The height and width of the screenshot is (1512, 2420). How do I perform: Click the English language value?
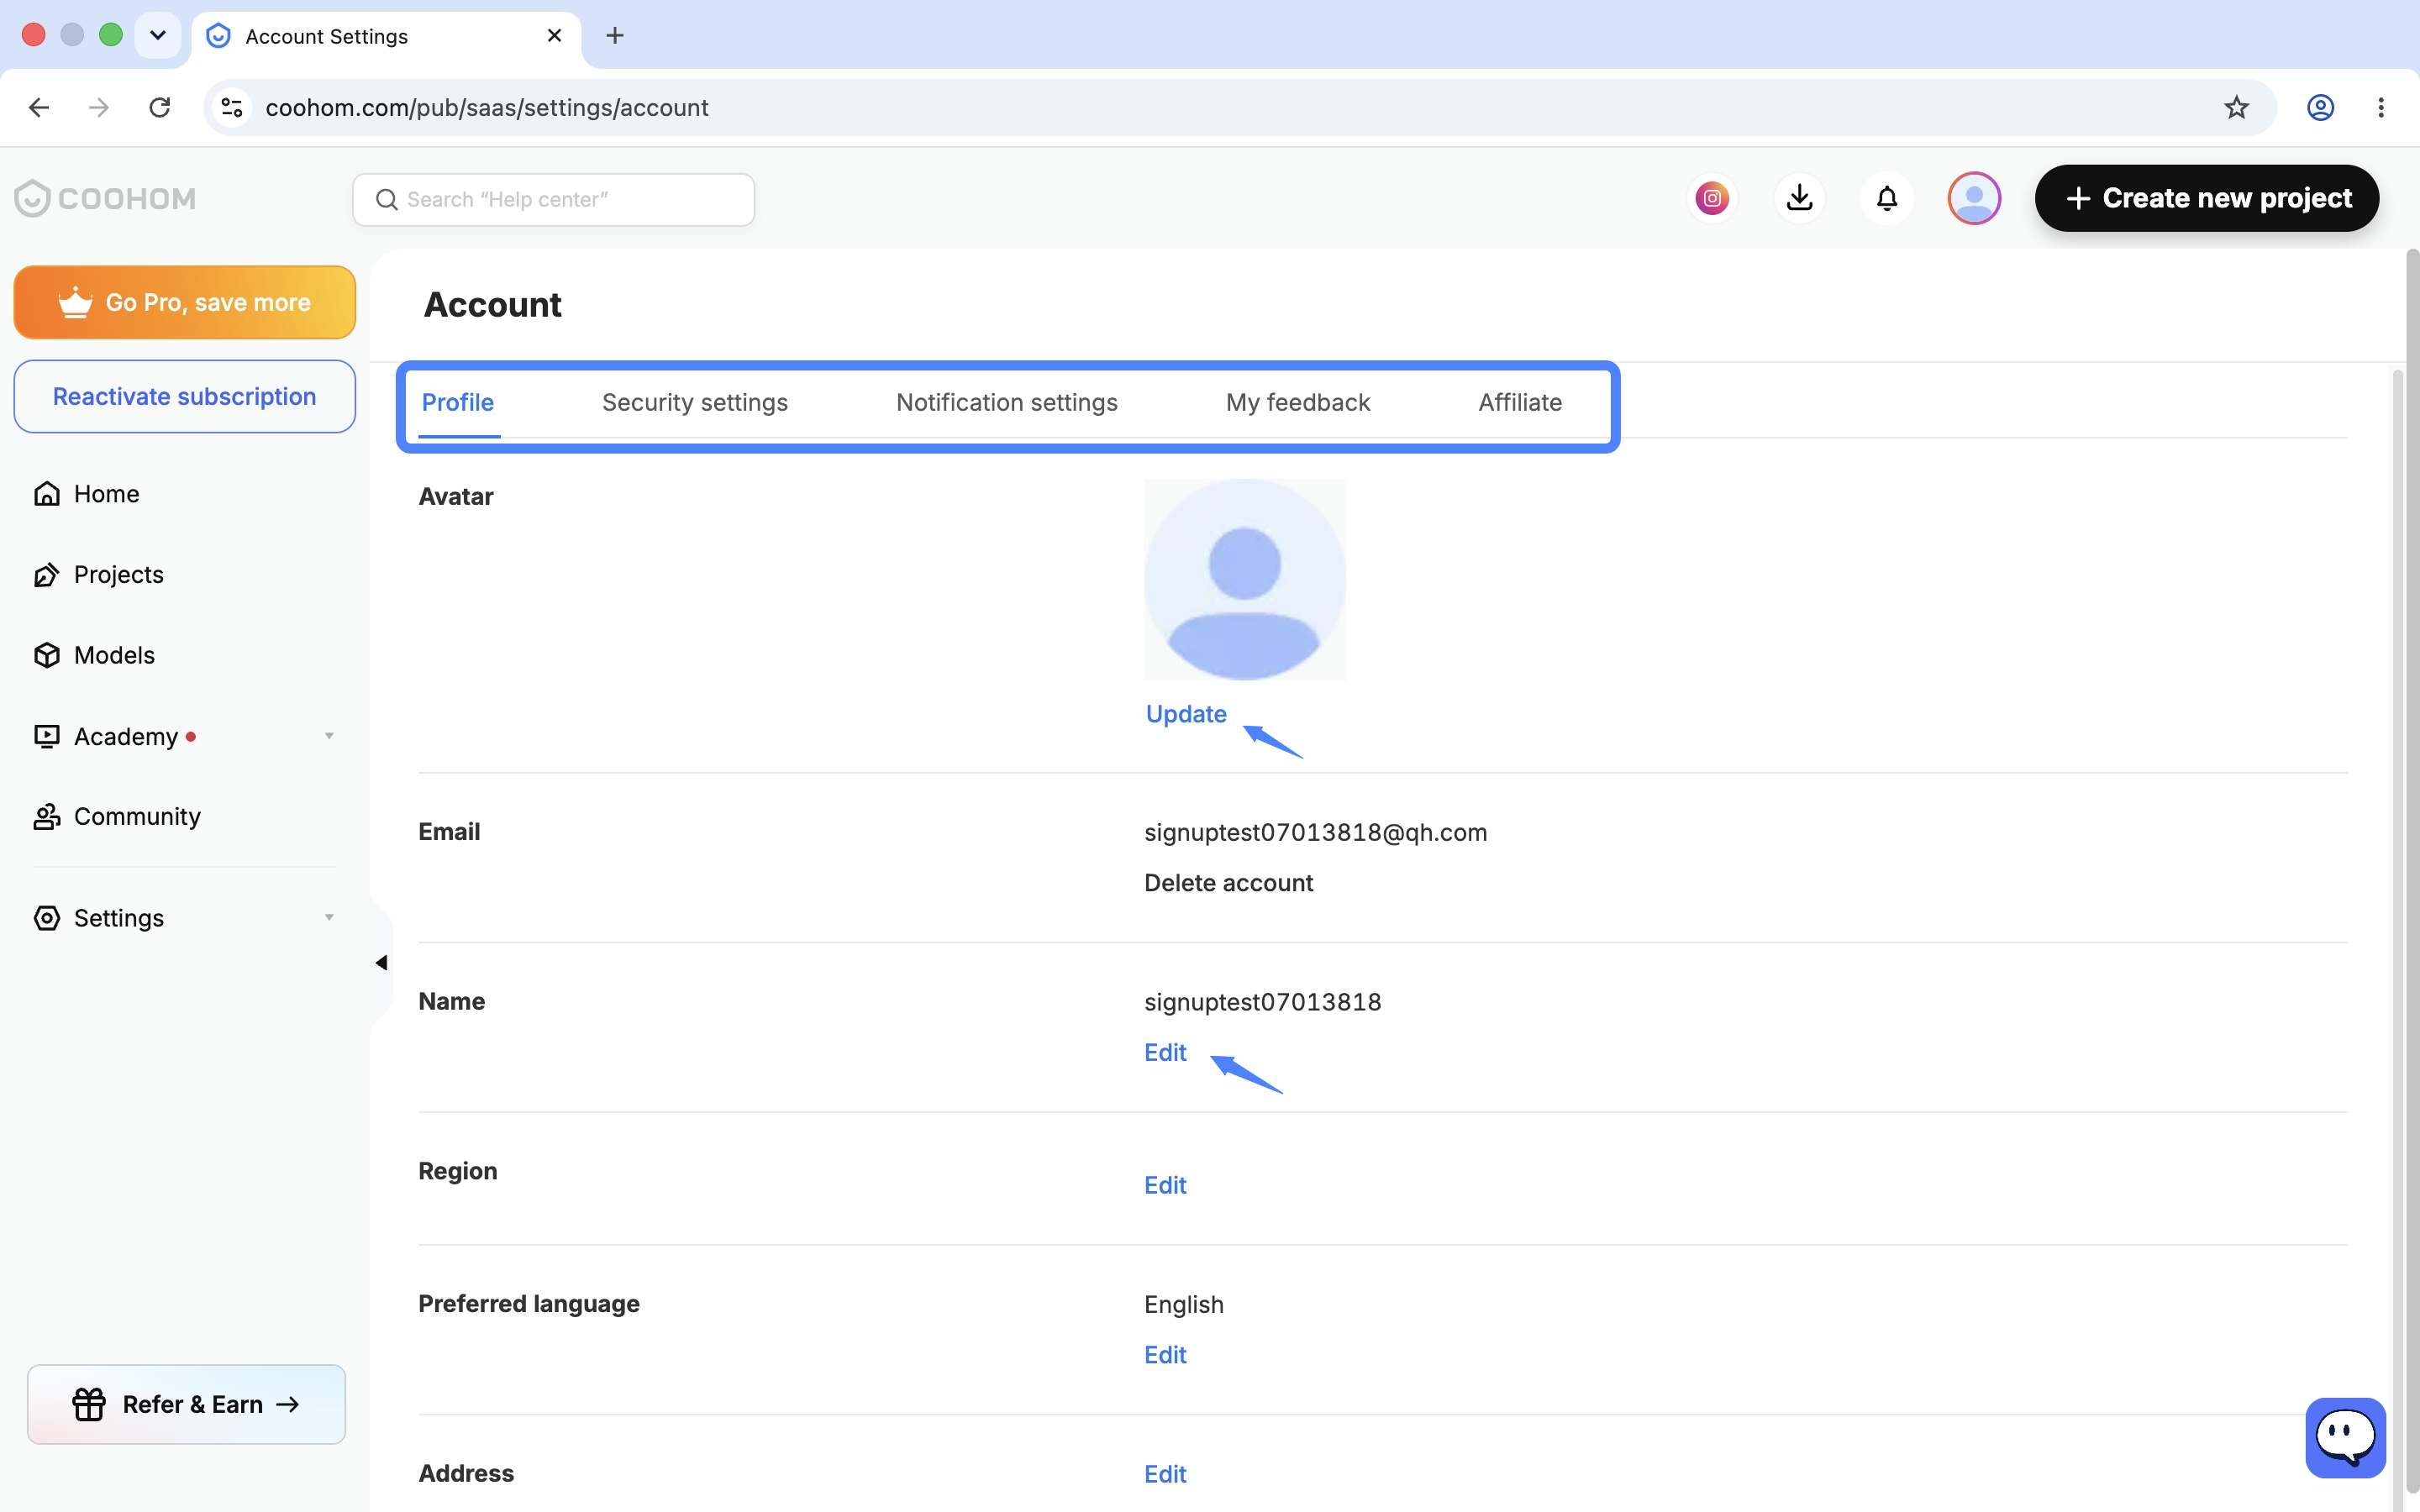(x=1183, y=1305)
